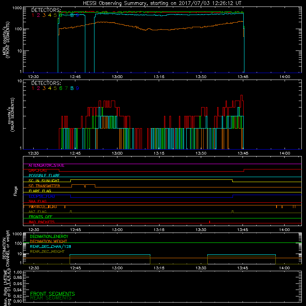
Task: Click the 10 tick on rear segments axis
Action: 20,81
